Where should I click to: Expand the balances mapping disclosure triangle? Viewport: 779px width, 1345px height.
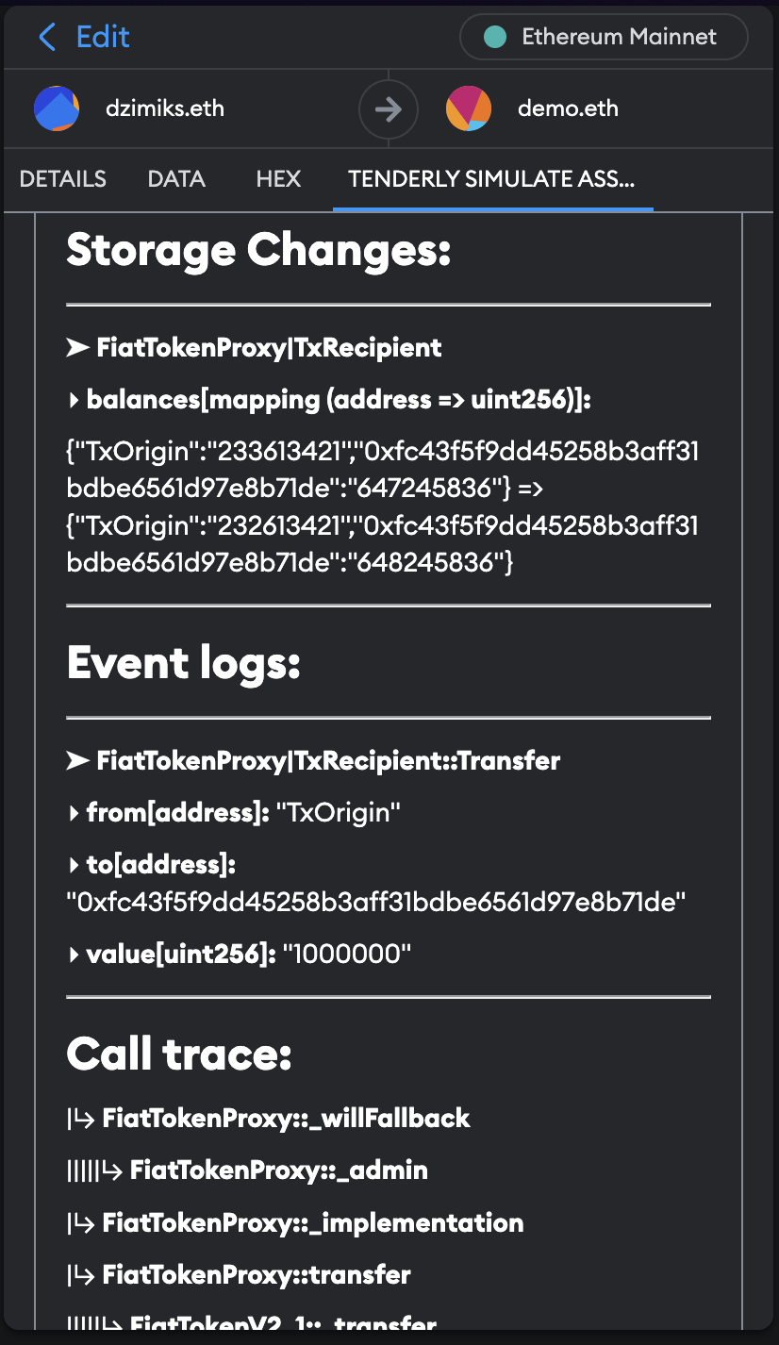coord(75,399)
